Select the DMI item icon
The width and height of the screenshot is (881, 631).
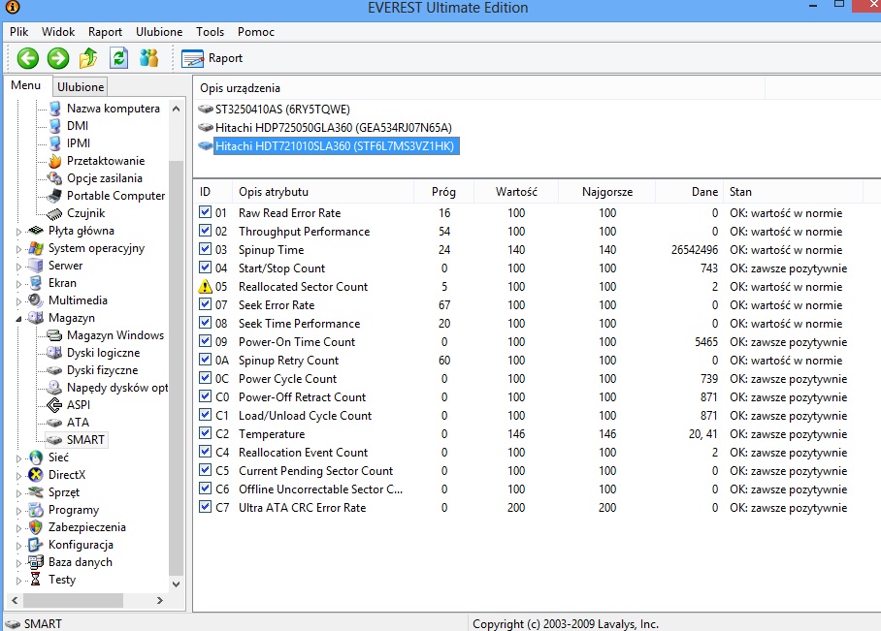(x=54, y=126)
